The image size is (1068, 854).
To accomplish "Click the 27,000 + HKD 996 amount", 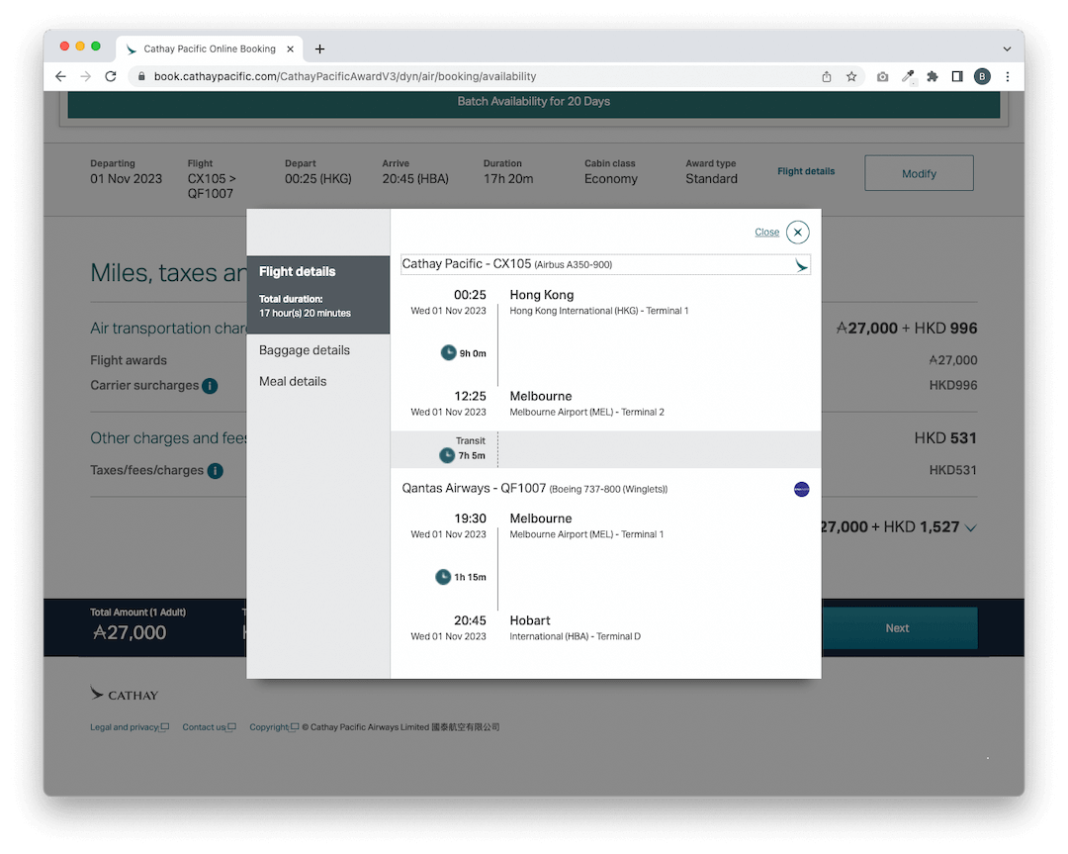I will coord(907,329).
